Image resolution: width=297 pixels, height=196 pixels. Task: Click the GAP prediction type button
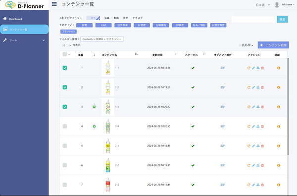click(103, 25)
